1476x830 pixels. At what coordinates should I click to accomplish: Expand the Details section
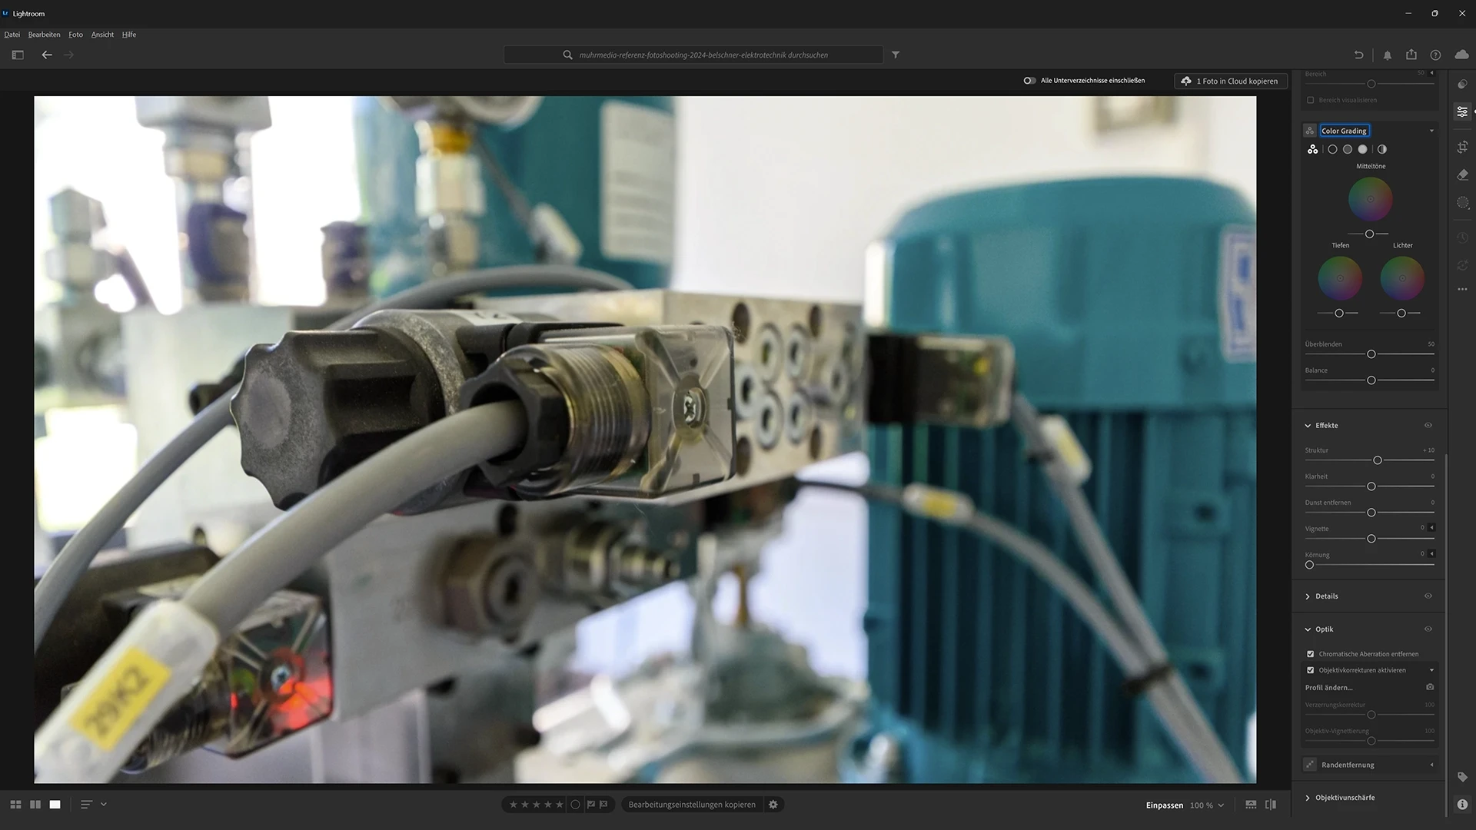[1325, 596]
